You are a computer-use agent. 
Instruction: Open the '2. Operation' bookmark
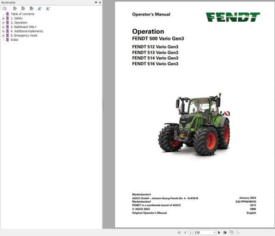click(19, 22)
